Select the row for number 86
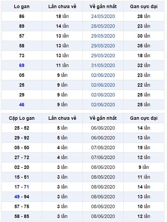167x222 pixels. [x=83, y=16]
